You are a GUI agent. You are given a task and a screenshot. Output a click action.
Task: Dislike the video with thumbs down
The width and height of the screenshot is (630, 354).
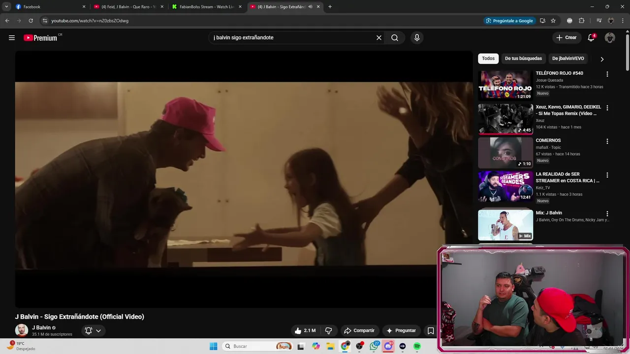tap(328, 331)
